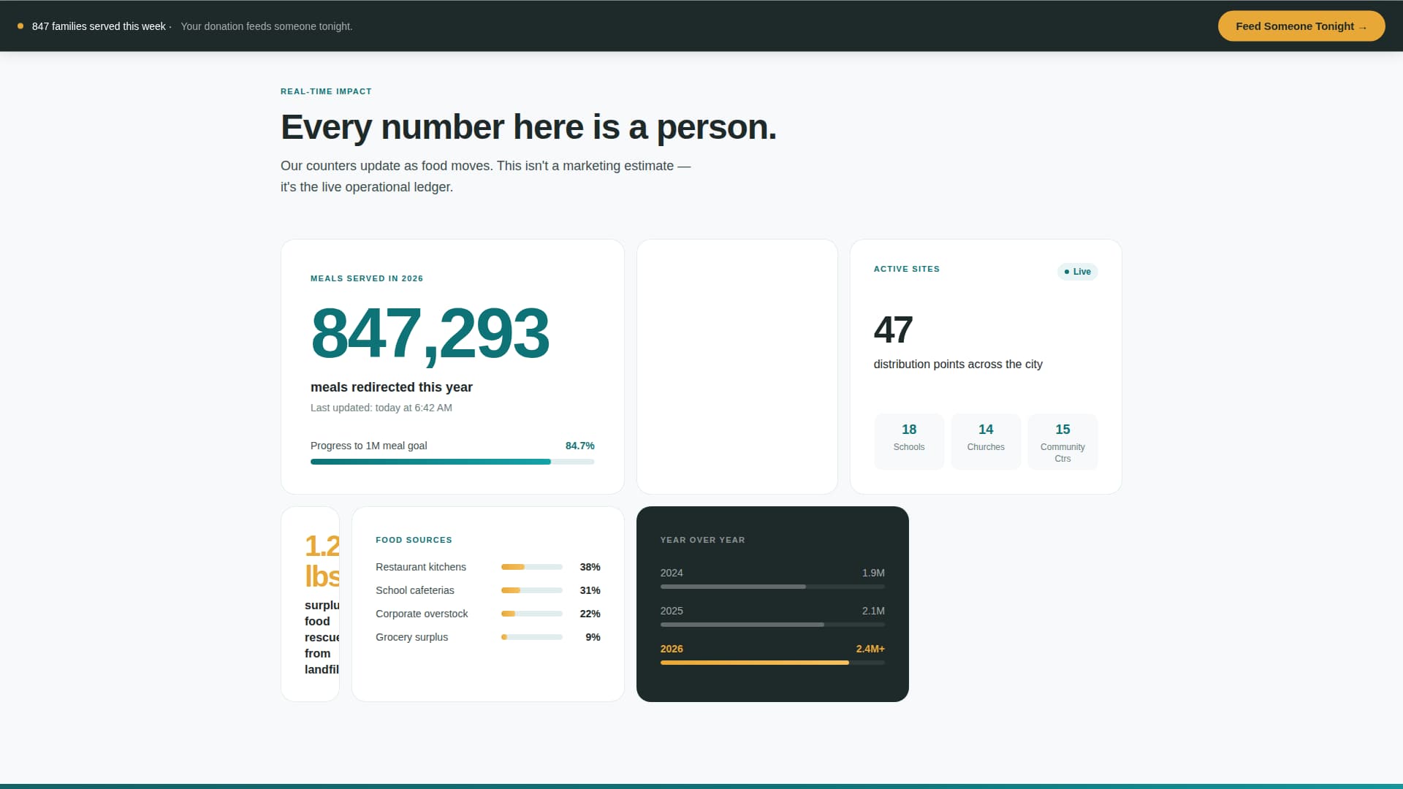The image size is (1403, 789).
Task: Toggle the Live badge on Active Sites
Action: tap(1077, 272)
